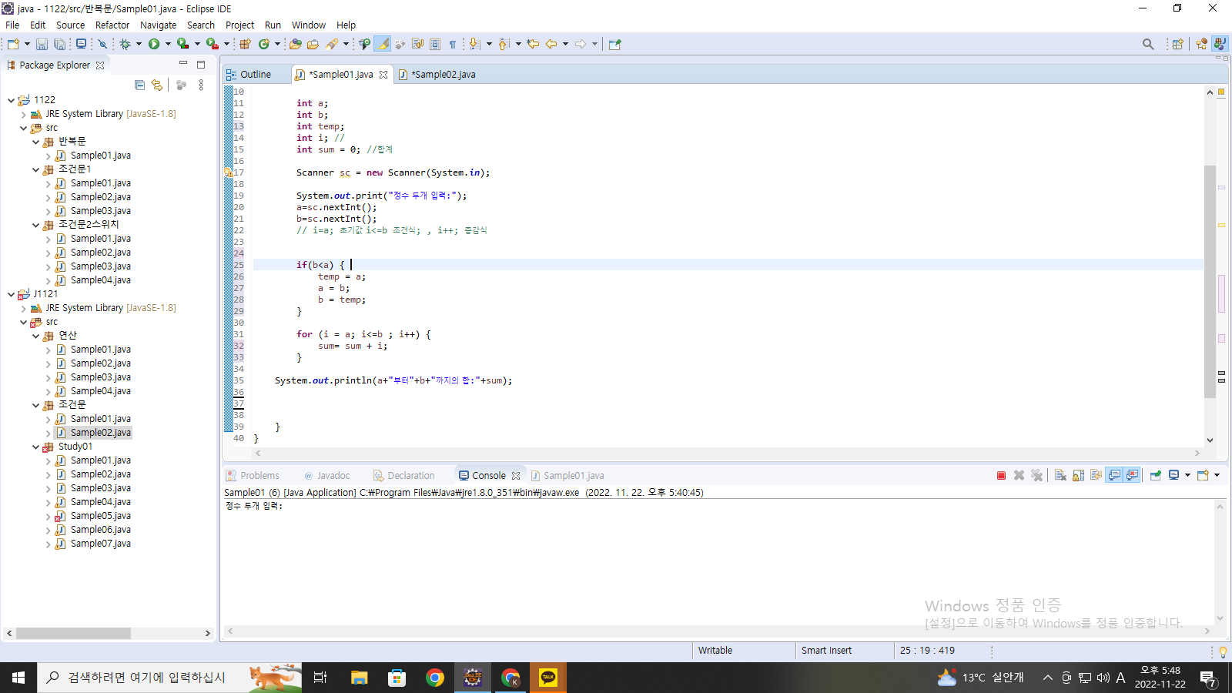This screenshot has width=1232, height=693.
Task: Click the Open Task icon
Action: point(313,44)
